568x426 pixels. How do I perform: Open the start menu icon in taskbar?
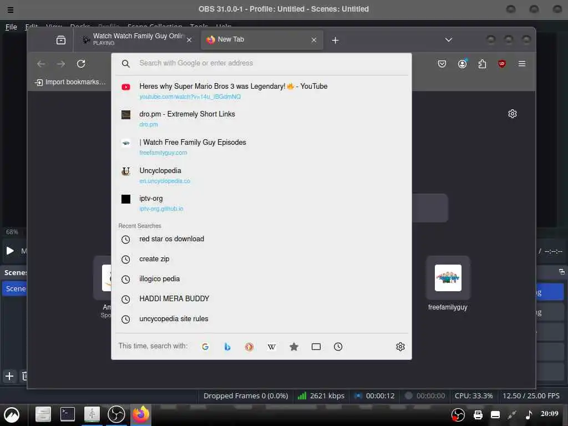pos(12,415)
